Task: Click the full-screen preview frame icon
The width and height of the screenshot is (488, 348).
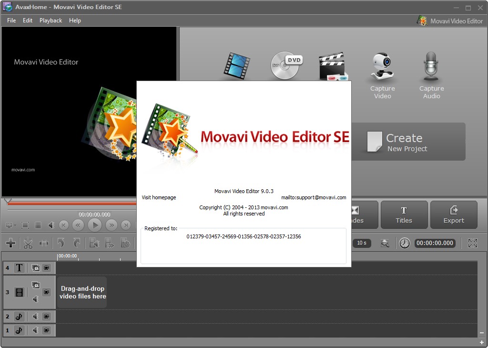Action: 25,225
